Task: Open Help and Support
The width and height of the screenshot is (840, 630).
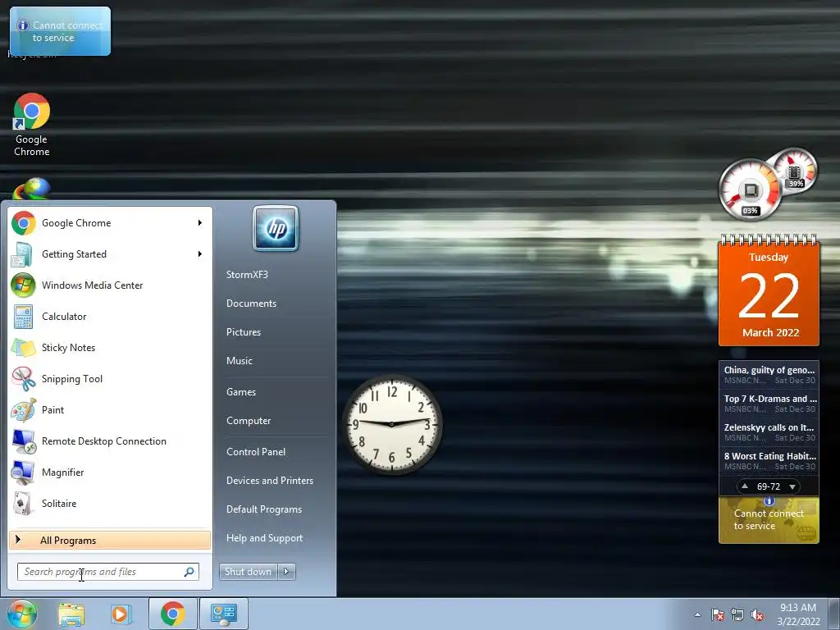Action: coord(264,538)
